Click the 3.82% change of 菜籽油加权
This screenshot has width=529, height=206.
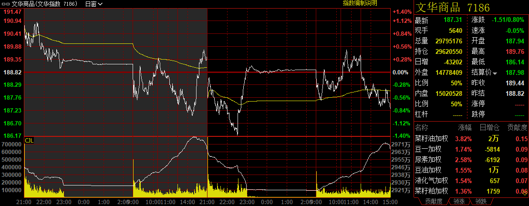point(463,139)
